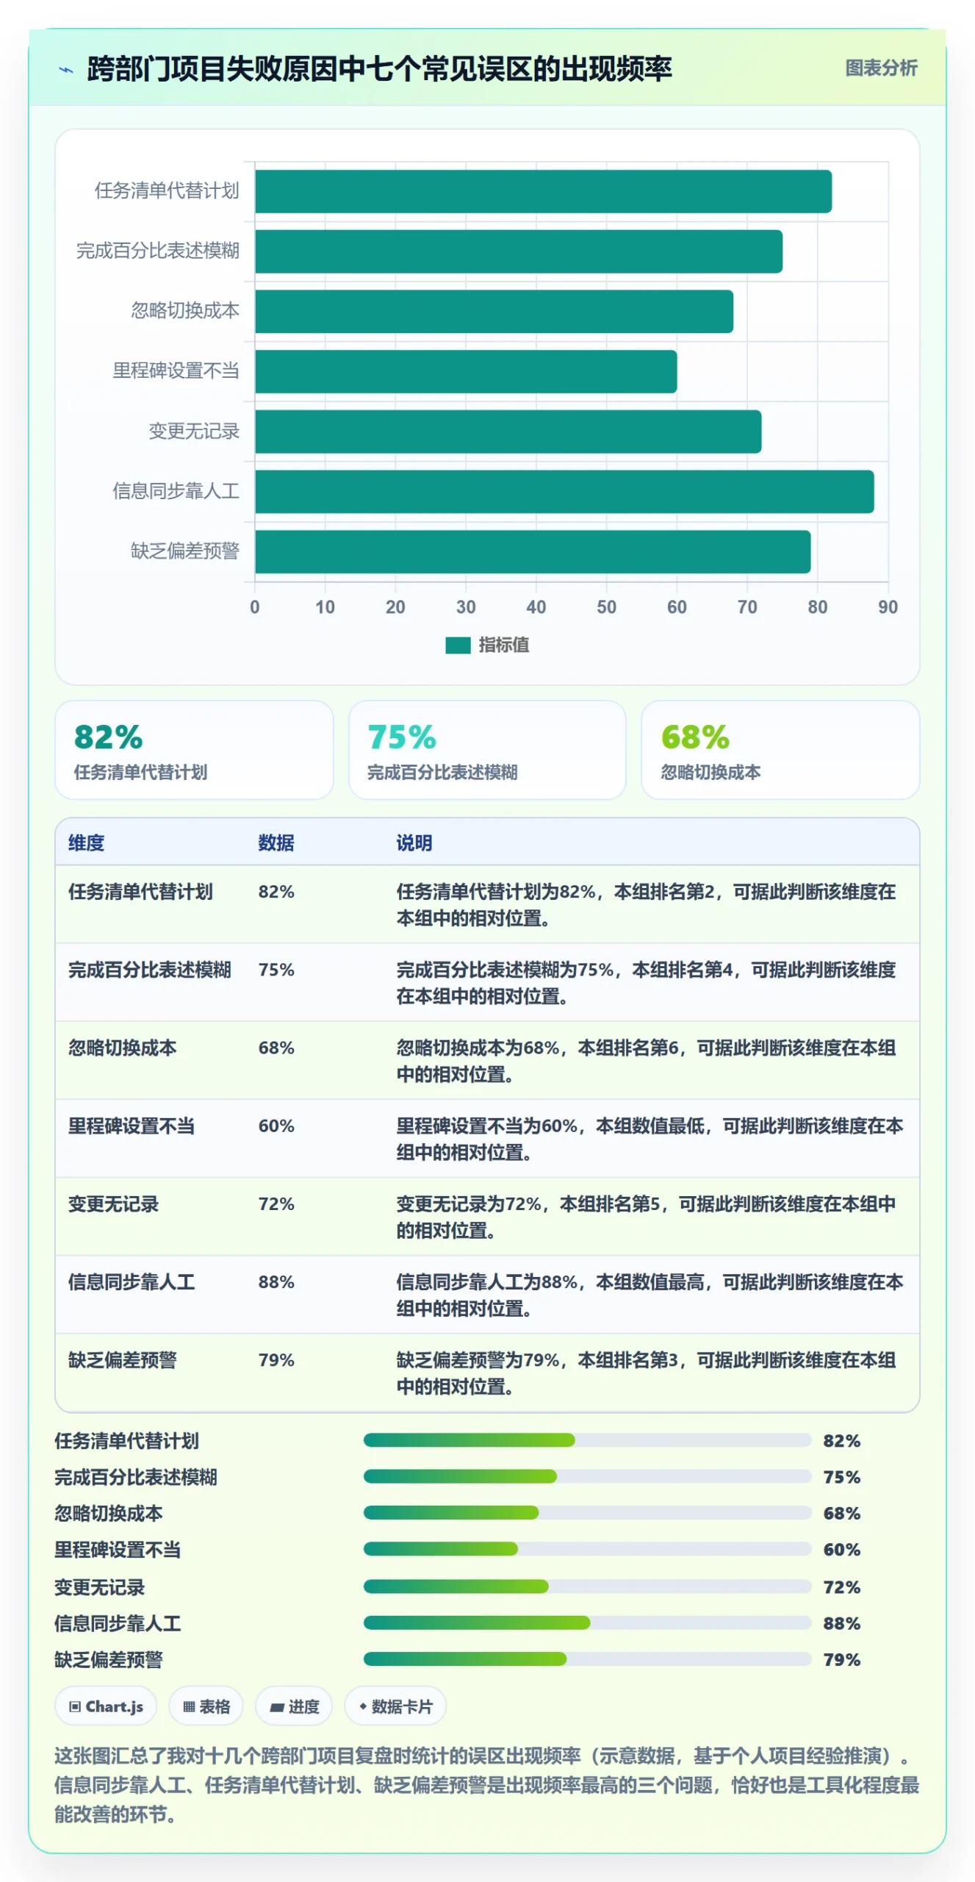The image size is (975, 1882).
Task: Click the title 跨部门项目失败原因中七个常见误区的出现频率
Action: (x=379, y=69)
